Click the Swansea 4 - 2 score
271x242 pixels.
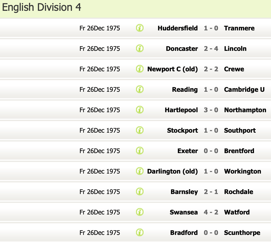(211, 212)
